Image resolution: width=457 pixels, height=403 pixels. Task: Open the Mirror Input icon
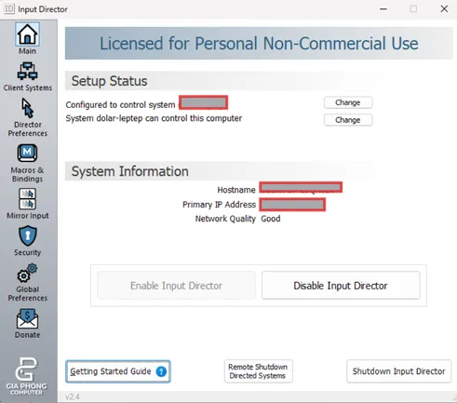(27, 199)
